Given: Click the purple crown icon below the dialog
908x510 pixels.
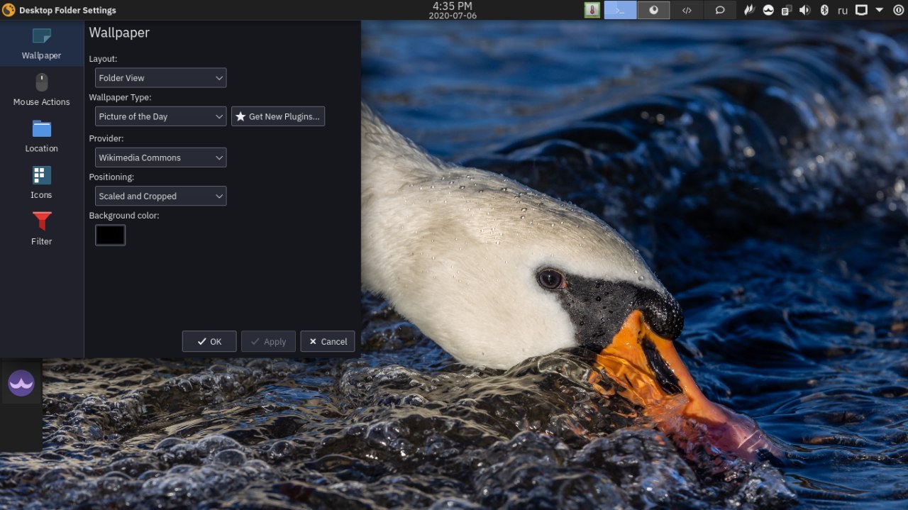Looking at the screenshot, I should [21, 384].
